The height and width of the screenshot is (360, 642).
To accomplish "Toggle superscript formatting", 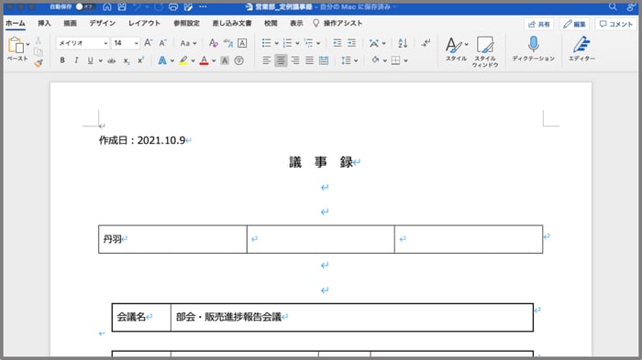I will click(140, 60).
